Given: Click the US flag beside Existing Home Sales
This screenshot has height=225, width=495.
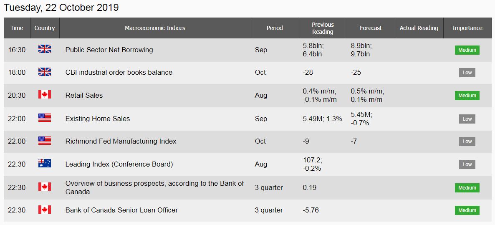Looking at the screenshot, I should coord(45,118).
